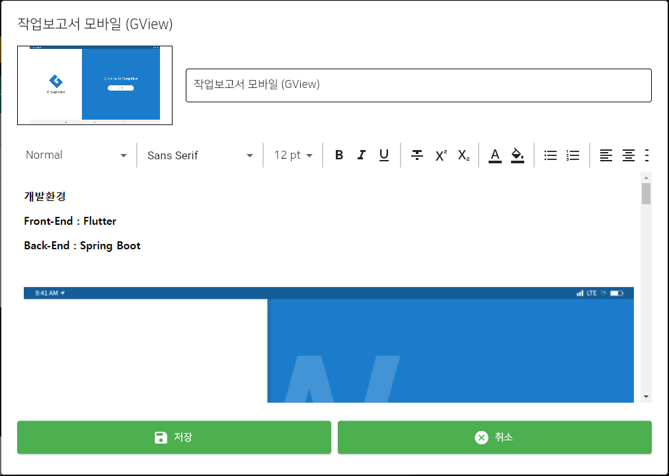Screen dimensions: 669x476
Task: Click the GroupView thumbnail image
Action: click(x=95, y=85)
